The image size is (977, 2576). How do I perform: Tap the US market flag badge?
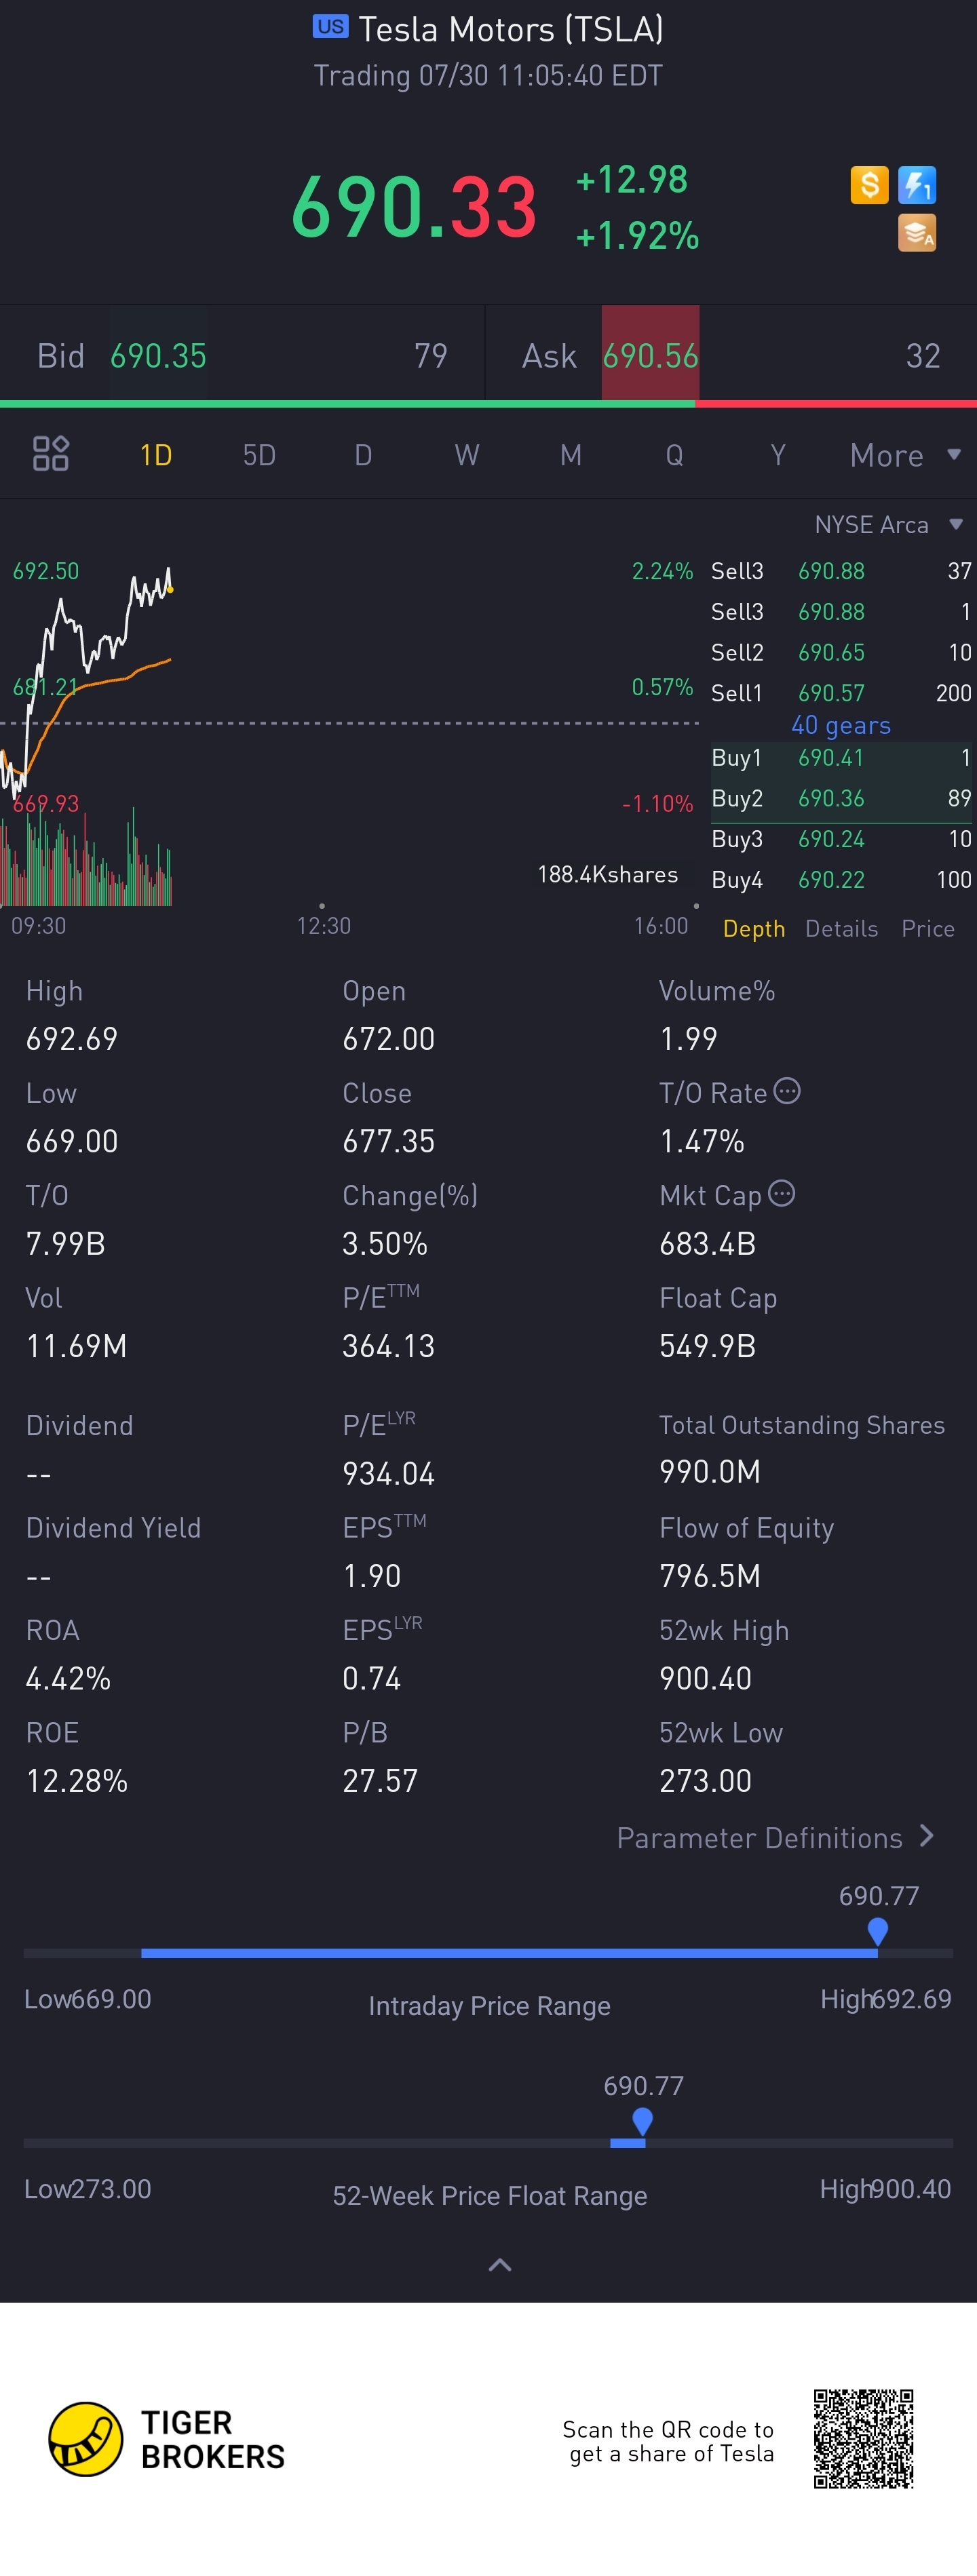[x=330, y=27]
